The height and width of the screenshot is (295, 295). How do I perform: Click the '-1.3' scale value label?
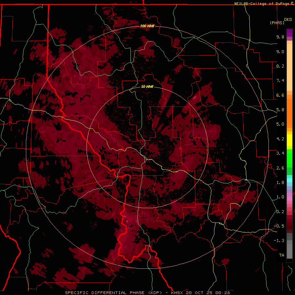coord(279,241)
